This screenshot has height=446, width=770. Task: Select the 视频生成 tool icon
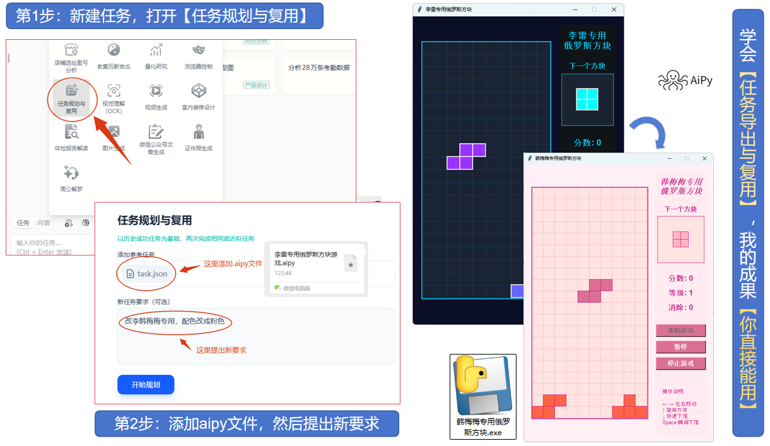[156, 91]
